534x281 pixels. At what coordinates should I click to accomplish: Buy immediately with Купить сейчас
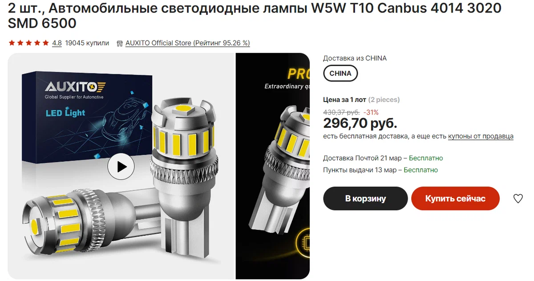[455, 199]
